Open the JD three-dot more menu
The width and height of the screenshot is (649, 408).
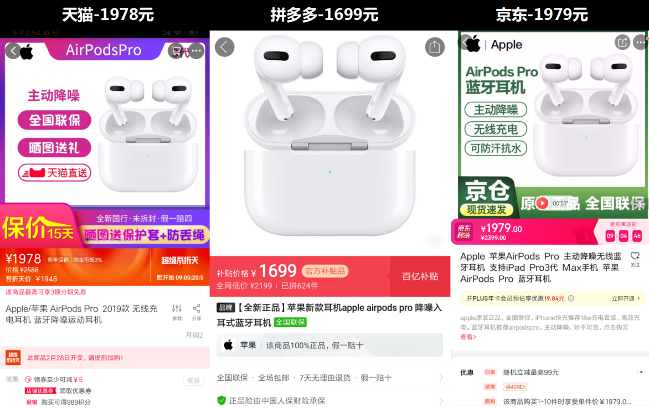click(640, 42)
